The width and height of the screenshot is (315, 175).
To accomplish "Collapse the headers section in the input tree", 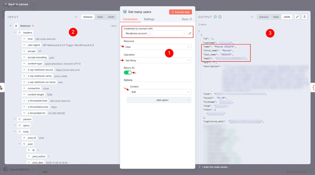I will coord(15,33).
